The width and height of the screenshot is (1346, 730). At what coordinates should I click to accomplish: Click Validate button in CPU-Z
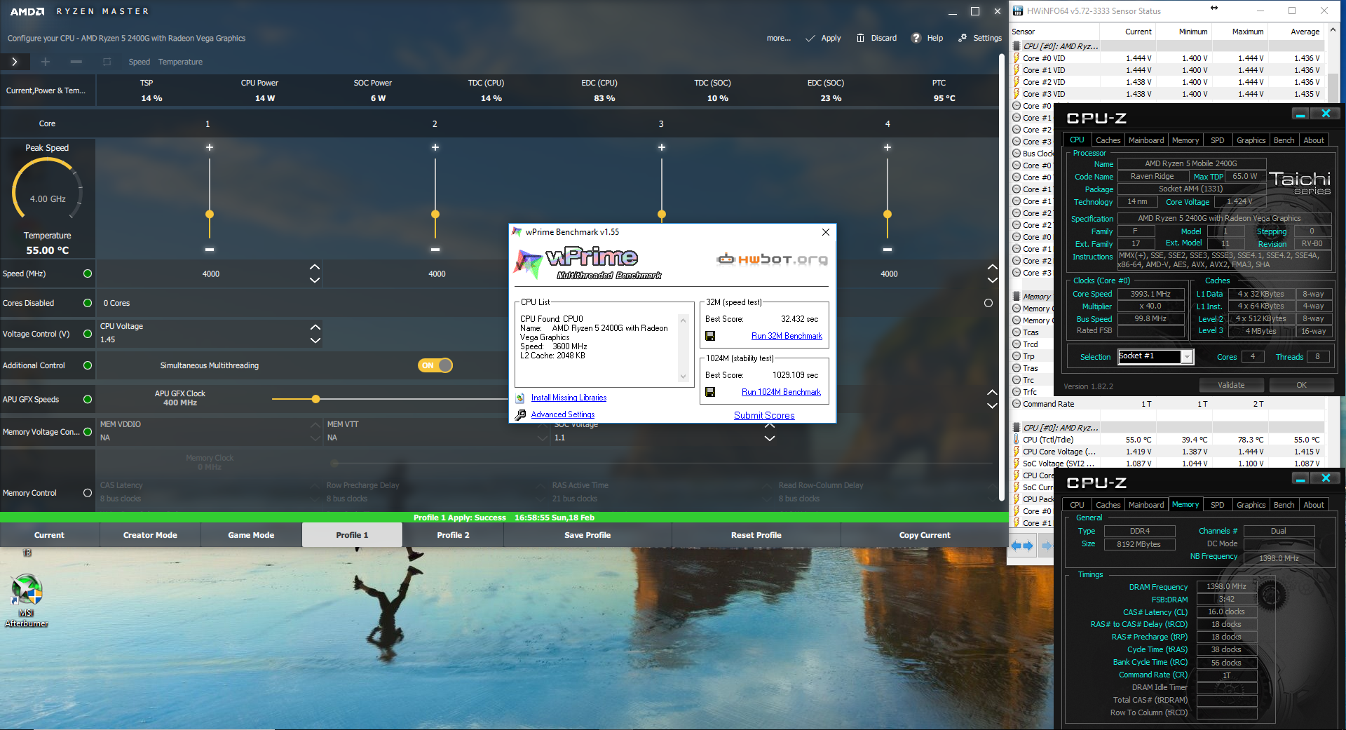pos(1231,385)
